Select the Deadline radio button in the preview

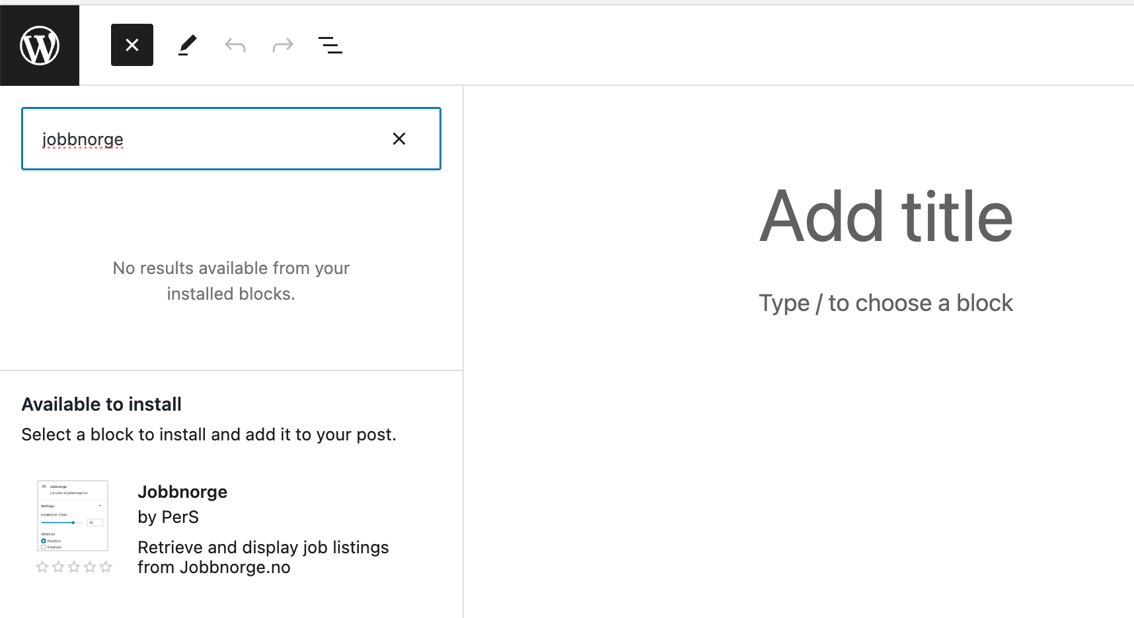click(x=44, y=541)
